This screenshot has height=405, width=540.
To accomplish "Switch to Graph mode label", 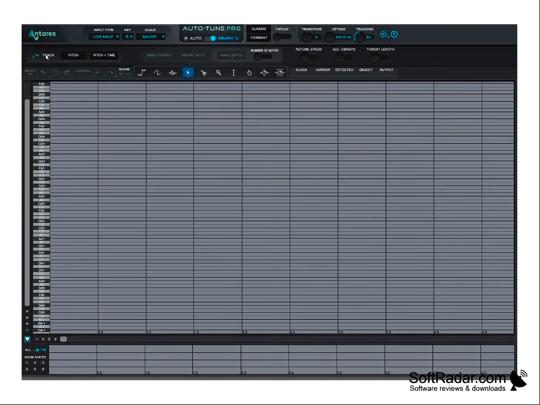I will (x=225, y=38).
